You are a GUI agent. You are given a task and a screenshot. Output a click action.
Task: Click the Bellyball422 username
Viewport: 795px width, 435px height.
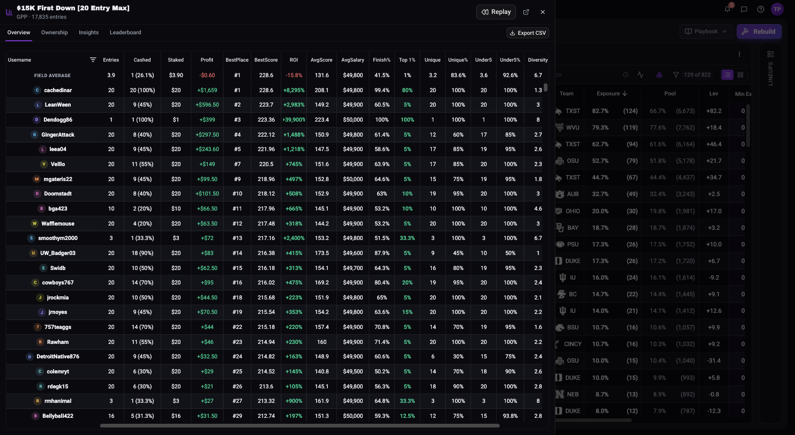coord(58,416)
